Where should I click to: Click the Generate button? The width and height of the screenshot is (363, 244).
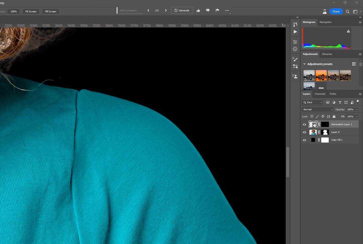(182, 11)
